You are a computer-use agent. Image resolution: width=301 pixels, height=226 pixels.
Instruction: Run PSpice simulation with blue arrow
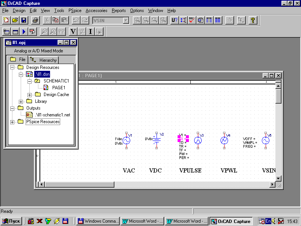pyautogui.click(x=24, y=32)
